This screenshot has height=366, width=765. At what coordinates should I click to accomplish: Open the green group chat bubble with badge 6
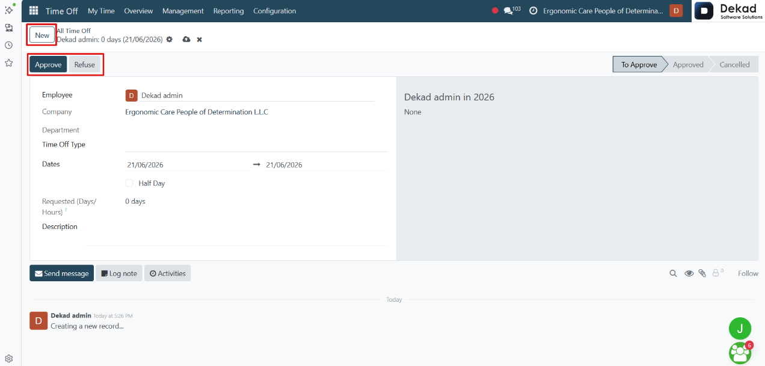(740, 353)
